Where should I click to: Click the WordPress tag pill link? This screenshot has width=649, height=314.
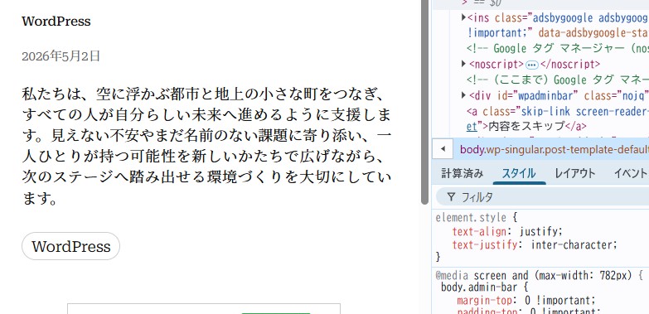pos(70,246)
